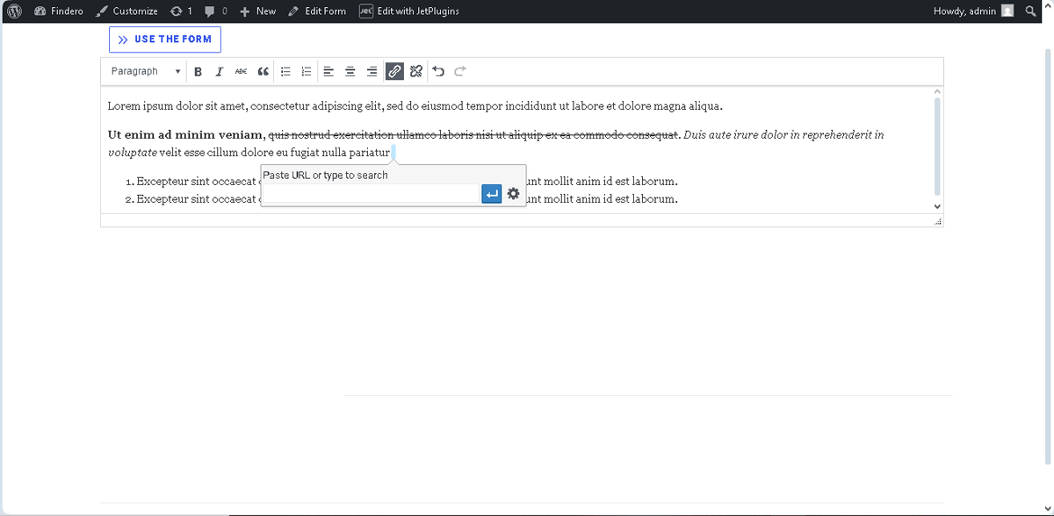Toggle center text alignment
The height and width of the screenshot is (516, 1054).
pyautogui.click(x=350, y=71)
